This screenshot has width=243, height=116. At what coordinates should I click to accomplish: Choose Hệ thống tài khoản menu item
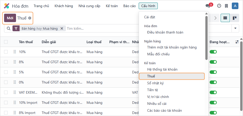tap(162, 69)
